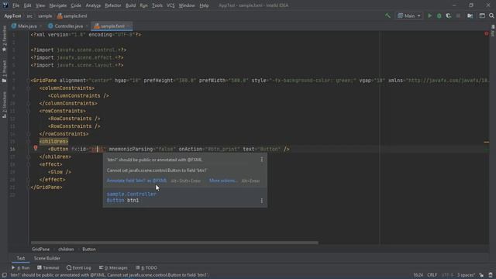Open the Run tool window button
The image size is (496, 279).
(x=21, y=267)
